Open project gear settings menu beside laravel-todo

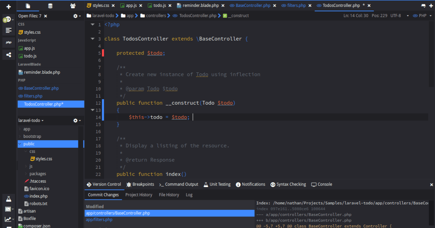tap(77, 120)
